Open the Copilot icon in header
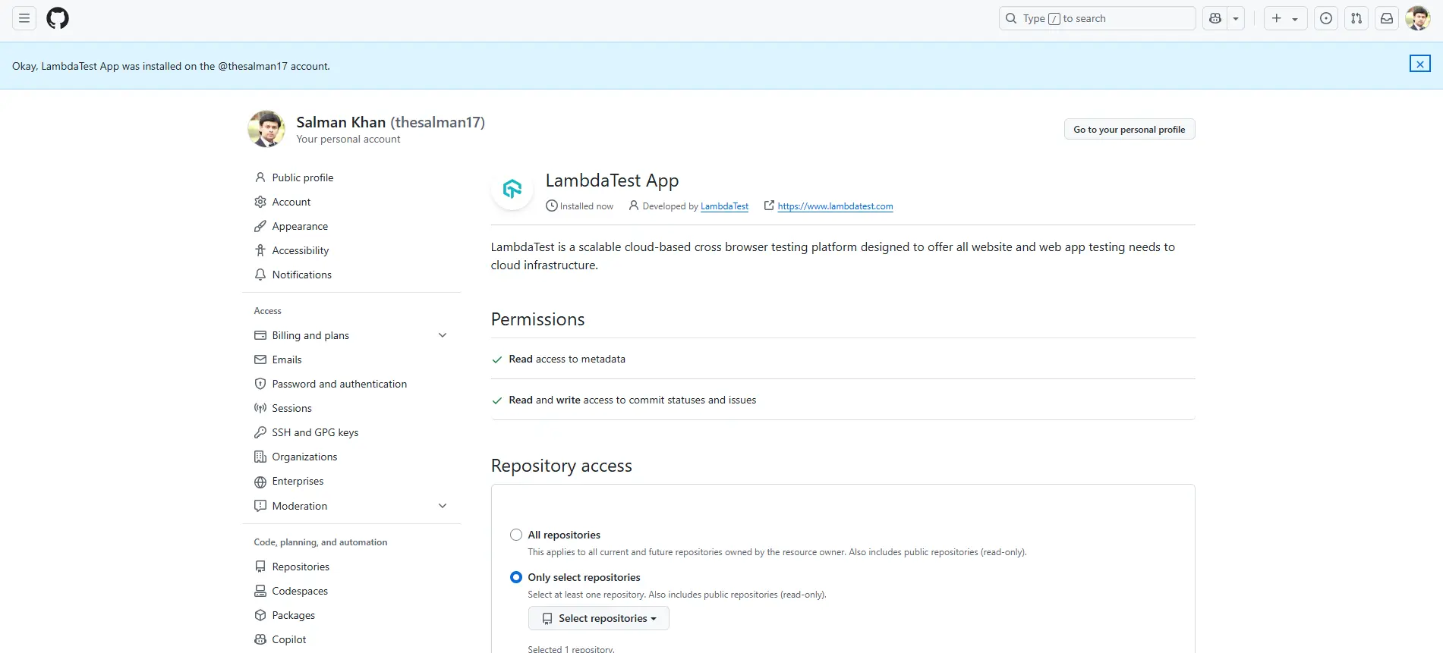 [x=1215, y=18]
